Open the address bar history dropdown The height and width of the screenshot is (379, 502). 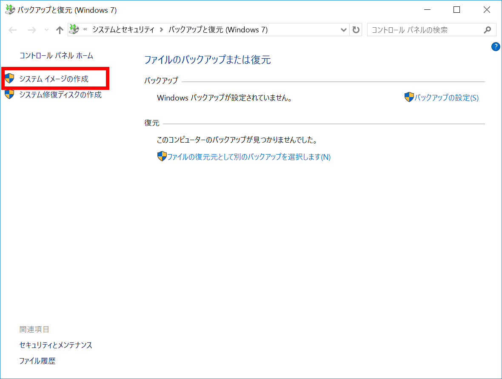tap(343, 30)
